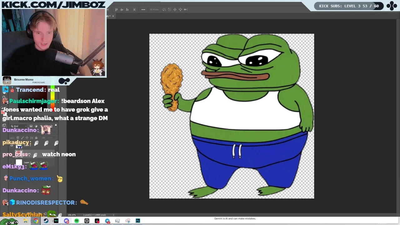Viewport: 400px width, 225px height.
Task: Click the Distribute spacing icon in options bar
Action: 134,9
